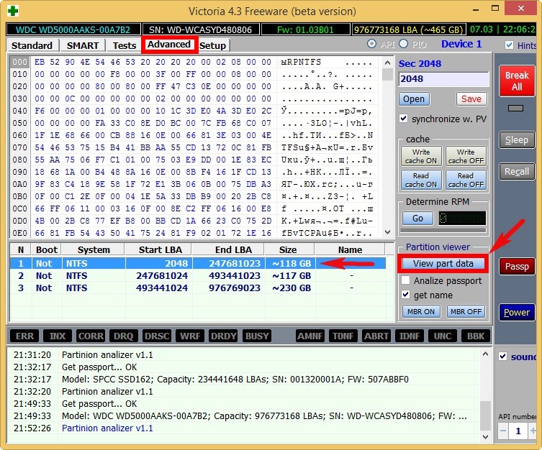Enable the Analize passport checkbox

(406, 280)
